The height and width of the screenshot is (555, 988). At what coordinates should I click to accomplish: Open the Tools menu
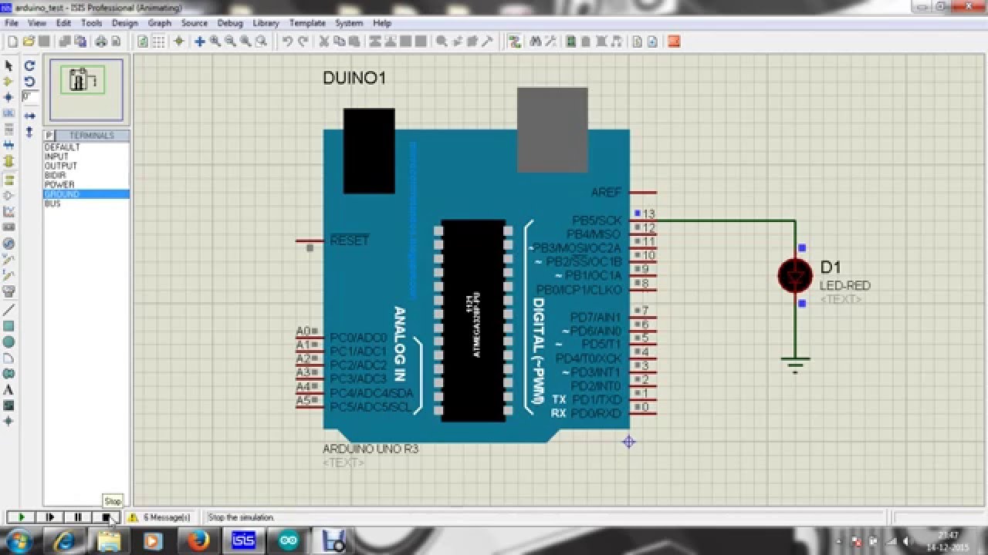[x=91, y=23]
